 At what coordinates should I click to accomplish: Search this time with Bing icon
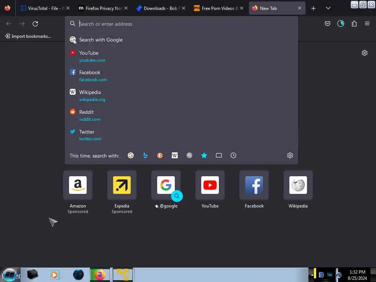(145, 155)
